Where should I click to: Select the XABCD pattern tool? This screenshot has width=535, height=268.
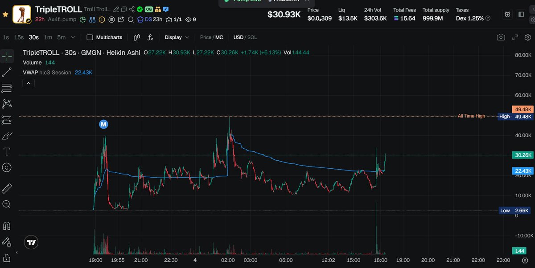[x=7, y=104]
